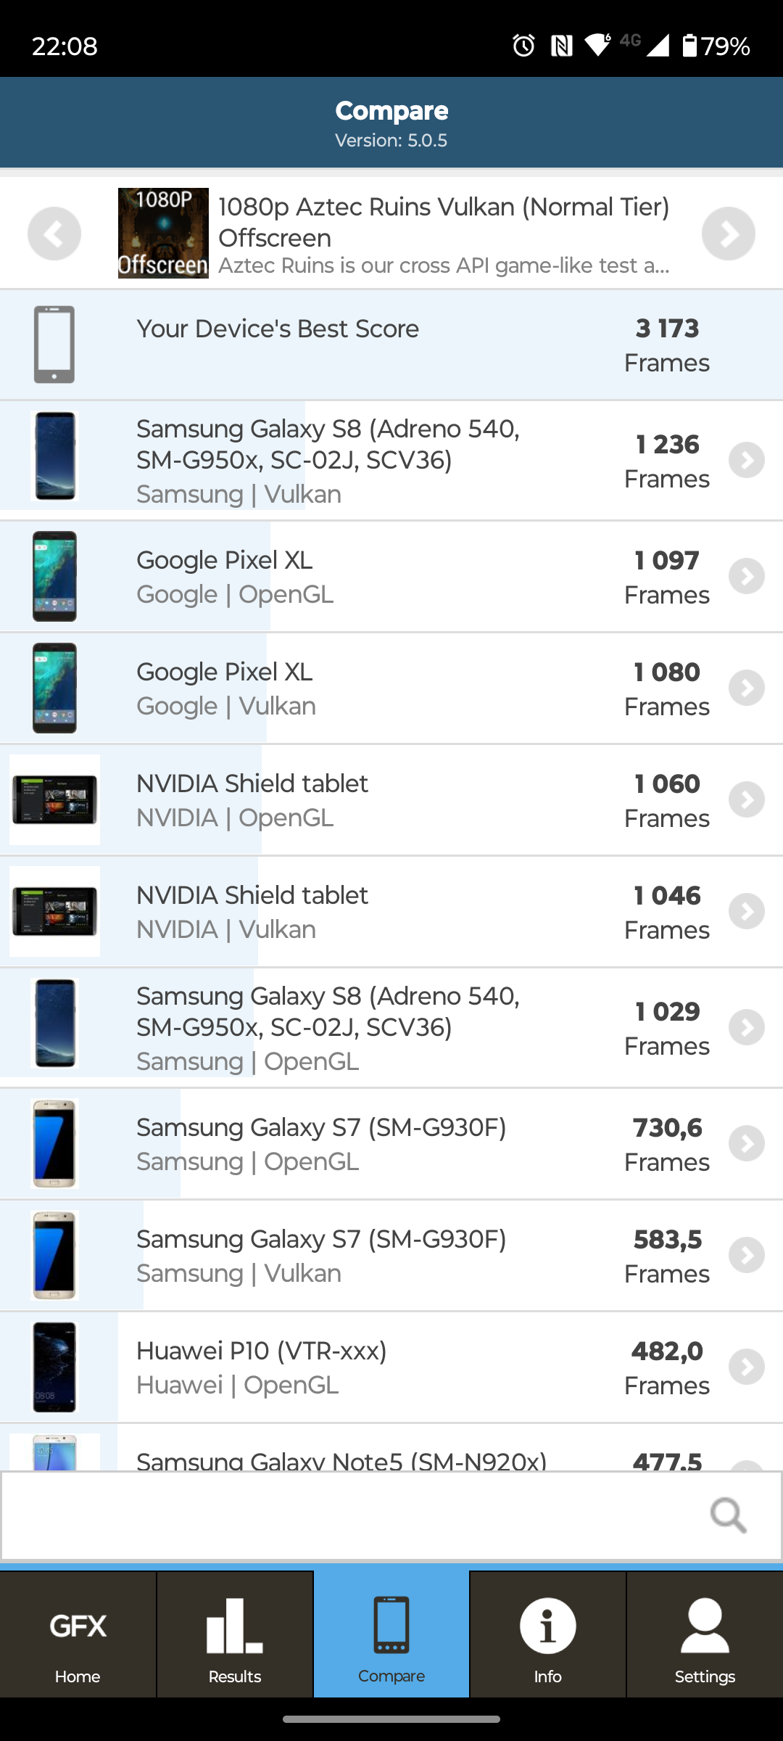Open the Settings tab

(x=704, y=1635)
